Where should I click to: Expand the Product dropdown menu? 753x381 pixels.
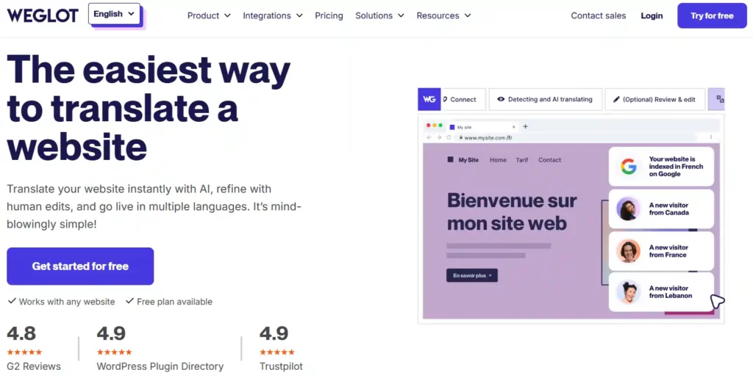[209, 15]
